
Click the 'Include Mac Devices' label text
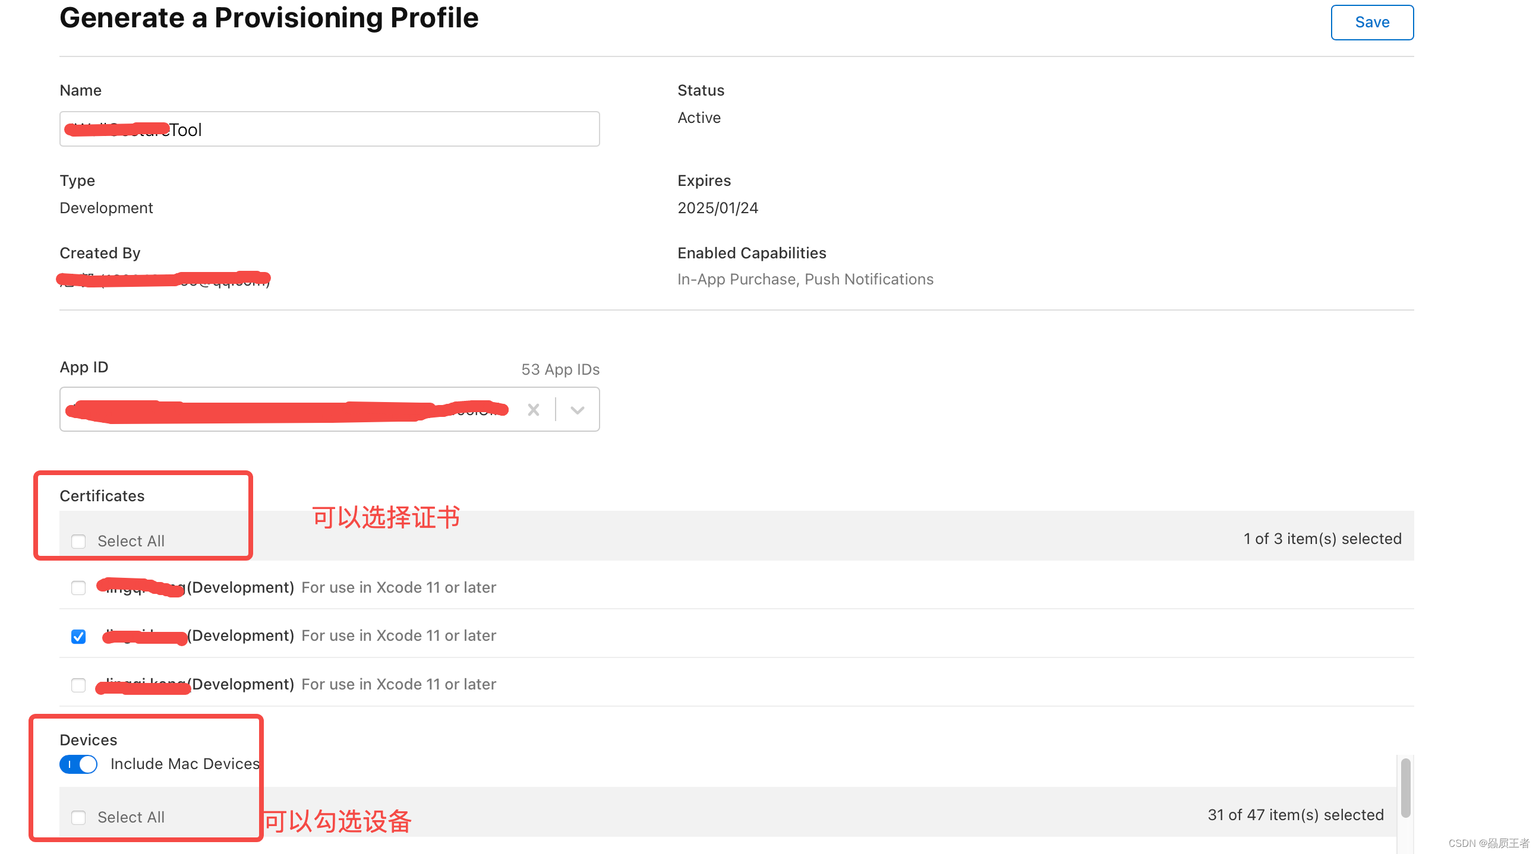point(185,764)
